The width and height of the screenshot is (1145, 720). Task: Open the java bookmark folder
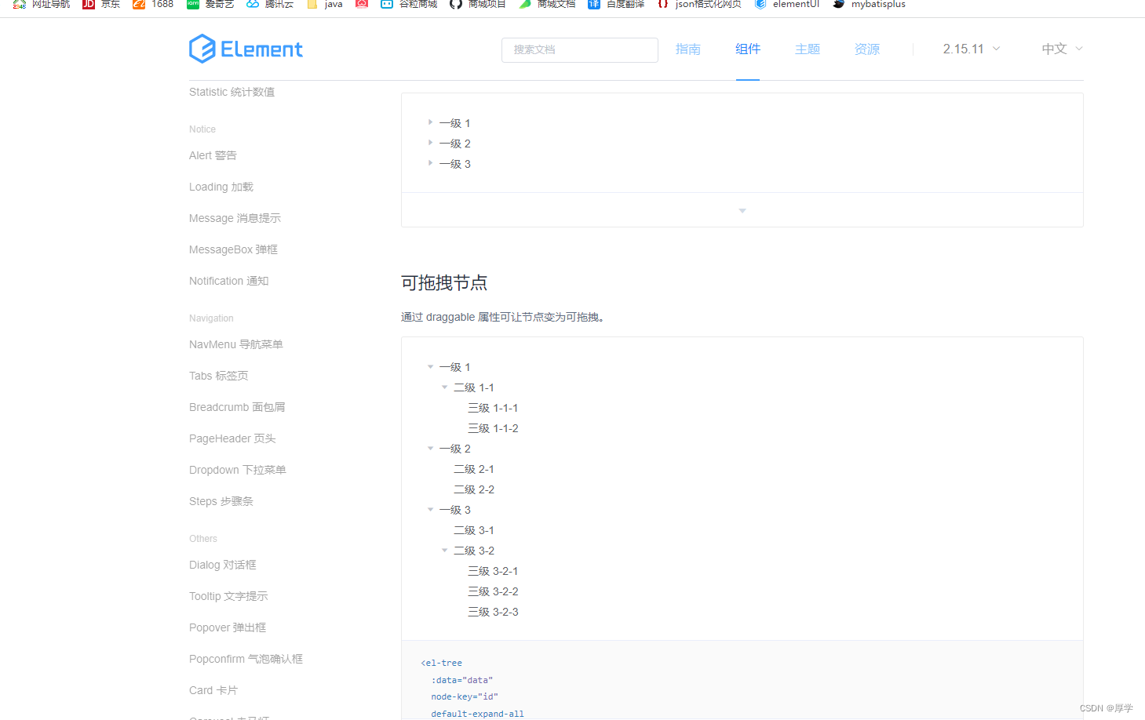pyautogui.click(x=325, y=4)
